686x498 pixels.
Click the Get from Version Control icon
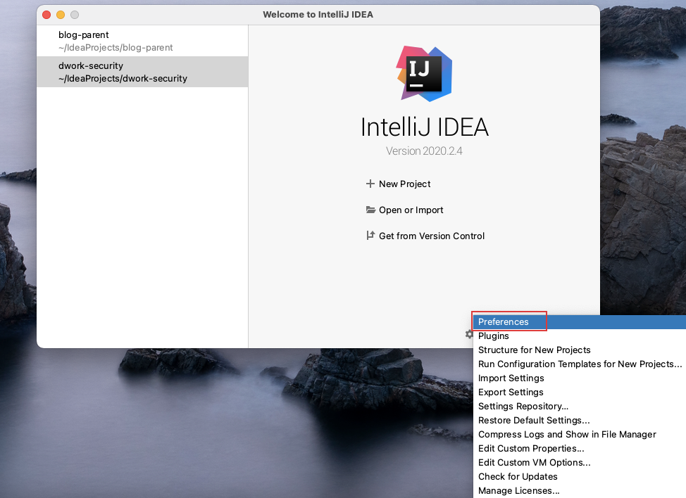370,236
